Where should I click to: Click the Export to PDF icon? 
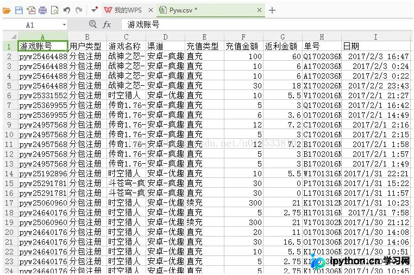pyautogui.click(x=31, y=10)
